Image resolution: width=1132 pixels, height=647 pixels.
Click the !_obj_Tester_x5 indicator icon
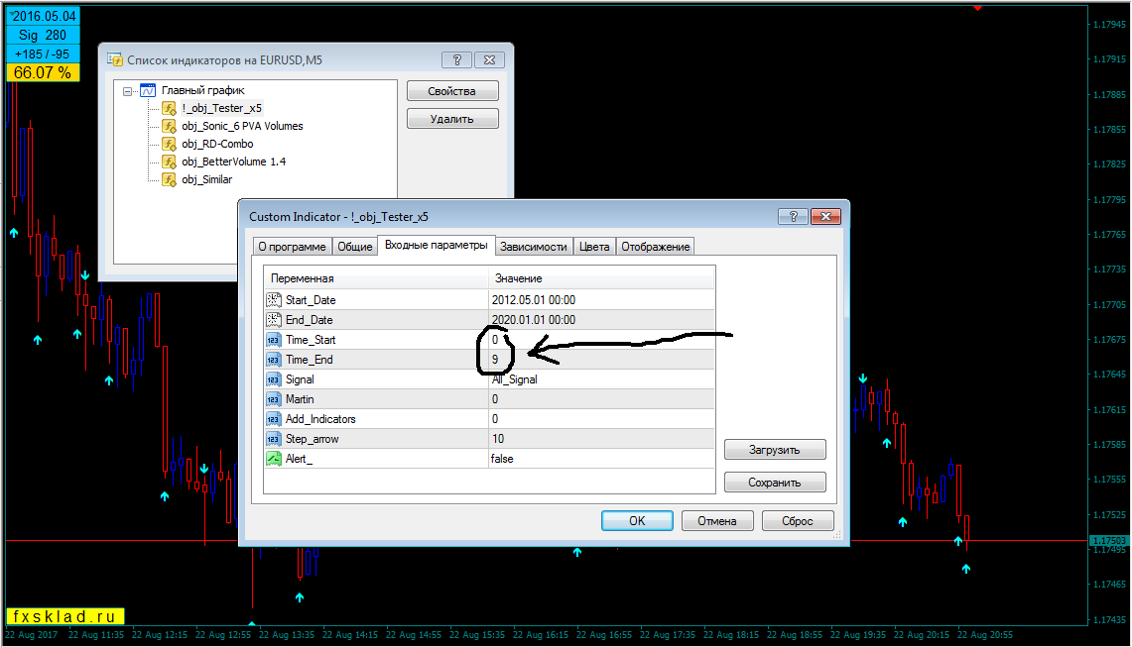(x=169, y=108)
